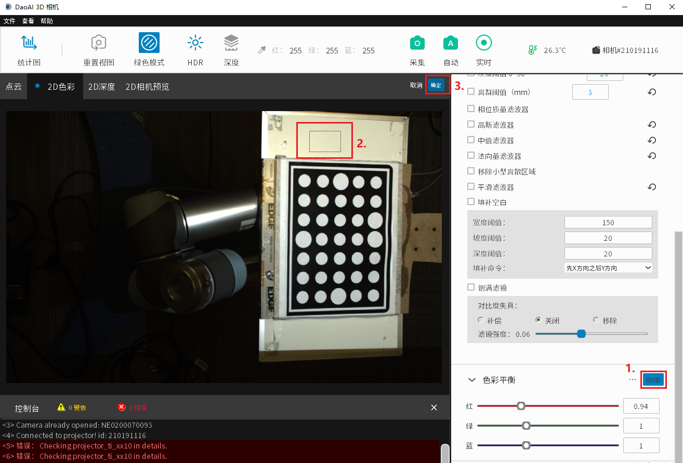The image size is (683, 463).
Task: Switch to the 2D深度 tab
Action: point(101,87)
